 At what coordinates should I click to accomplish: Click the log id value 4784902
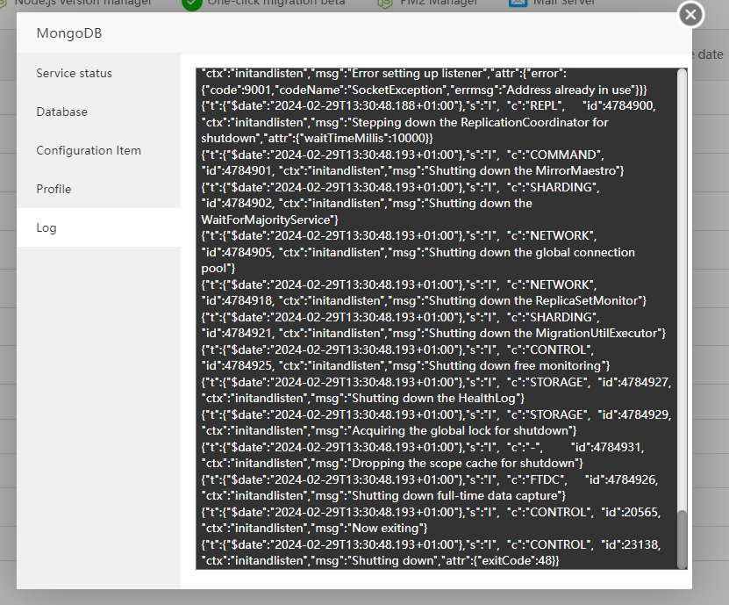point(247,204)
